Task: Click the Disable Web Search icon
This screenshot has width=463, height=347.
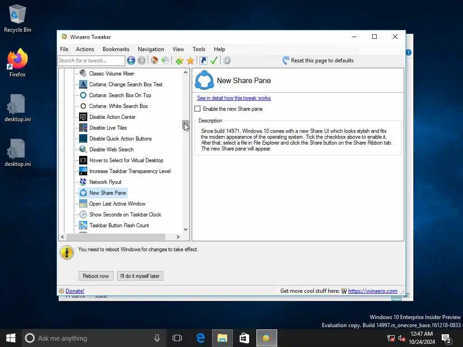Action: [83, 149]
